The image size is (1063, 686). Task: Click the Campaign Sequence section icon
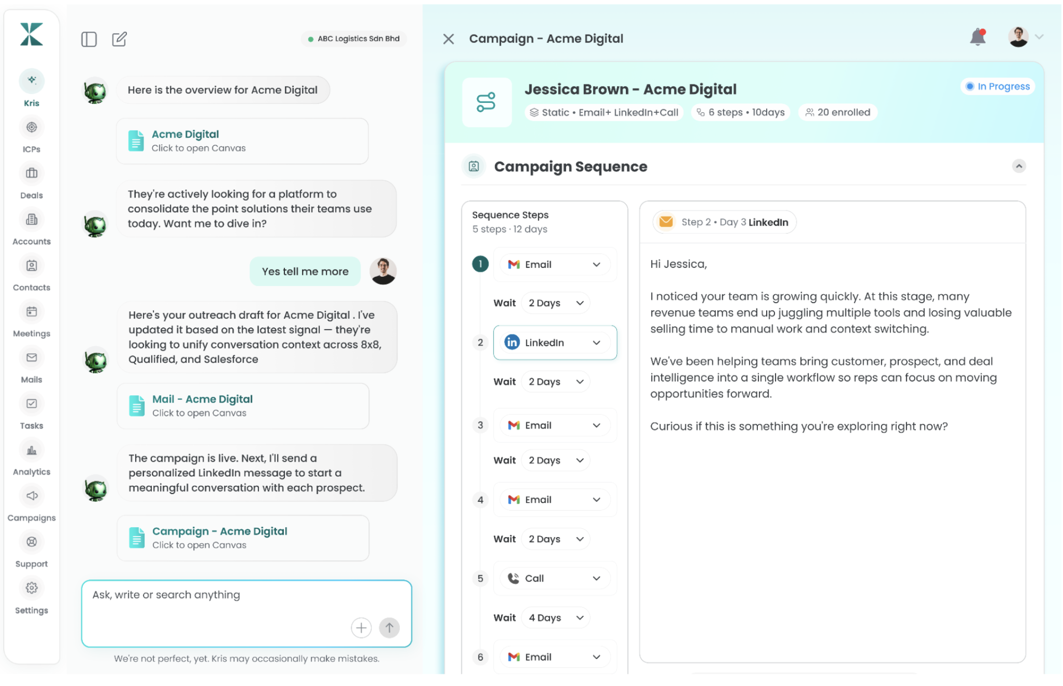click(x=473, y=166)
